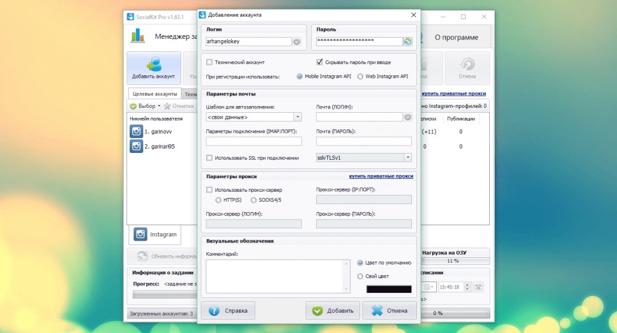The image size is (617, 333).
Task: Click the Почта (ЛОГИН) input field
Action: click(x=359, y=117)
